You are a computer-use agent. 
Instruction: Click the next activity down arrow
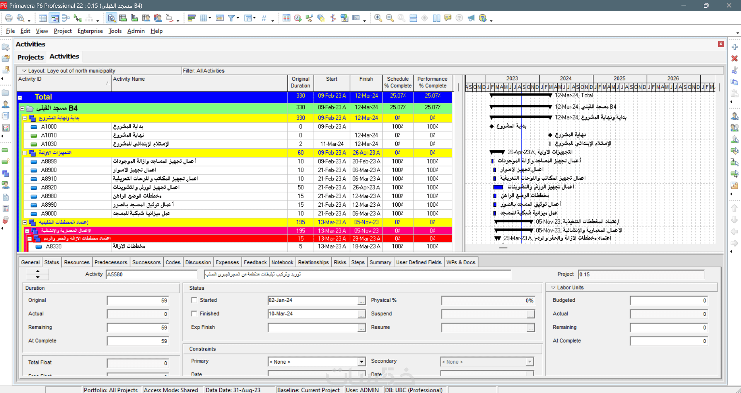(x=38, y=277)
